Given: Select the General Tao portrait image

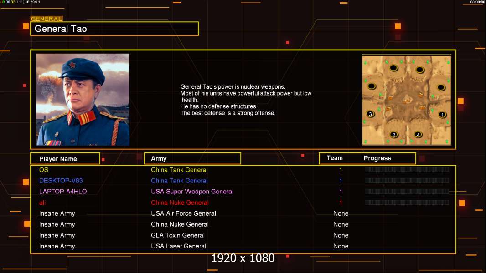Looking at the screenshot, I should point(83,100).
